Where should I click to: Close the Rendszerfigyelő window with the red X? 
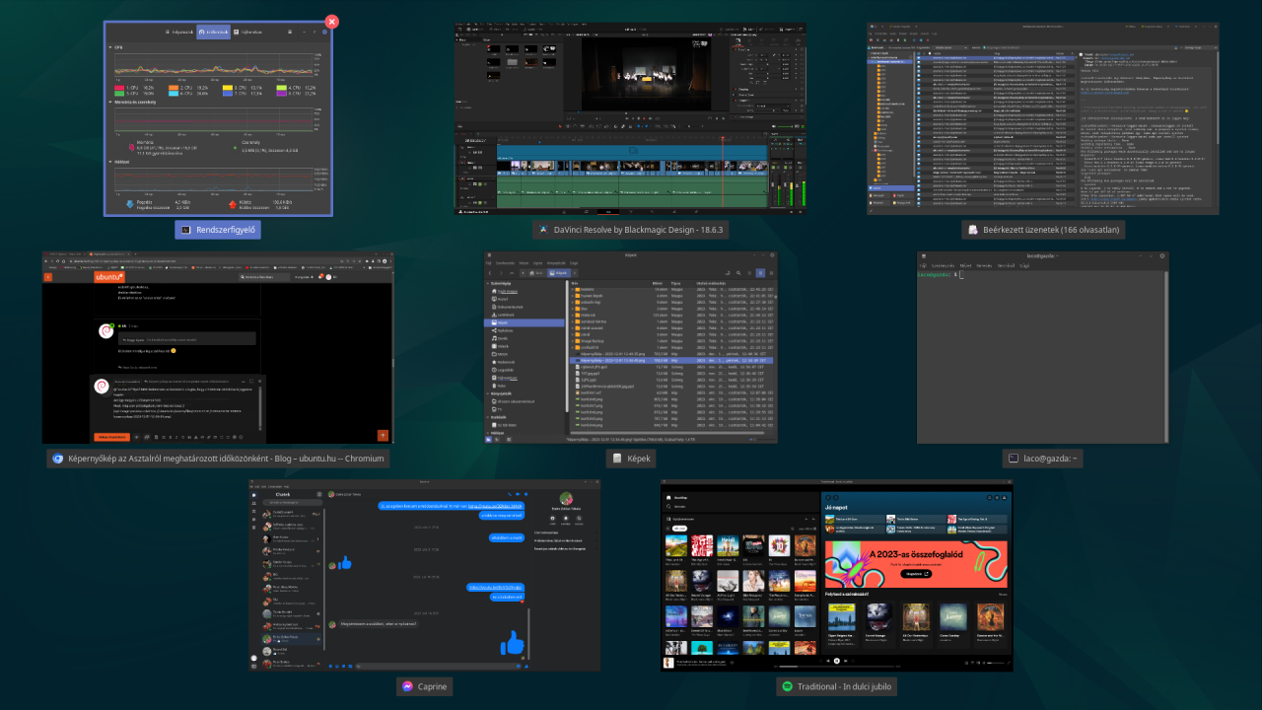coord(332,21)
